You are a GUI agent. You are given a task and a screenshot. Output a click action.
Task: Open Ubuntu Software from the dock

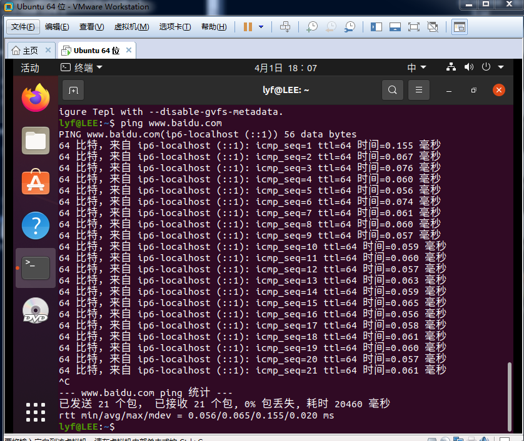click(36, 182)
